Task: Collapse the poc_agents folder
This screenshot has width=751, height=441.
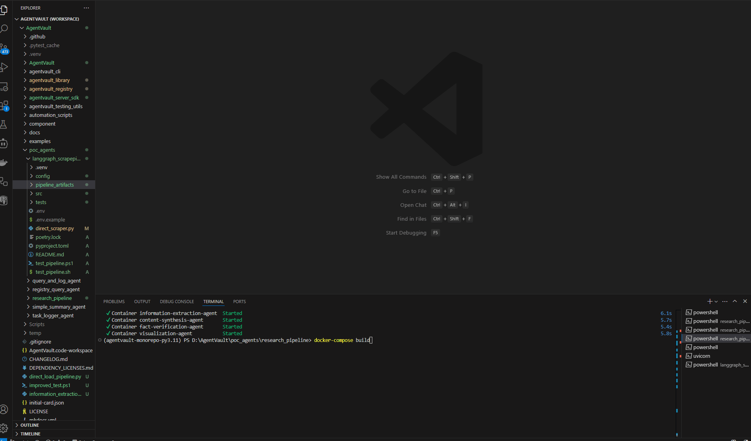Action: coord(42,150)
